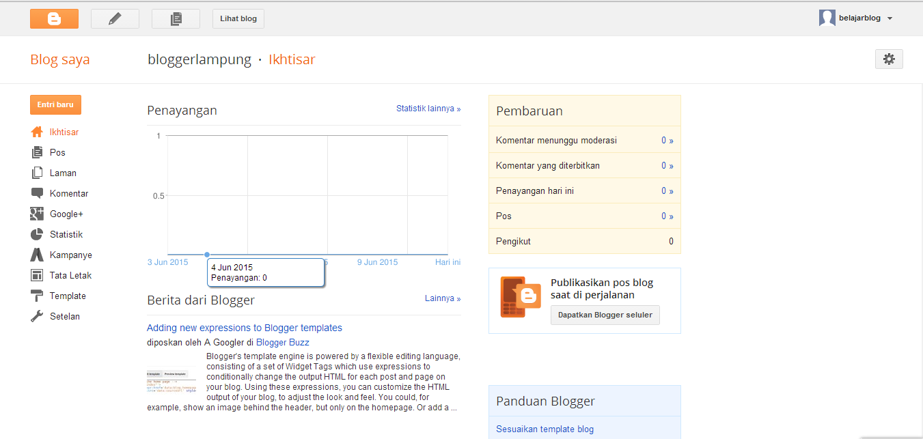Click the Blogger mobile phone illustration
Image resolution: width=923 pixels, height=439 pixels.
coord(520,297)
